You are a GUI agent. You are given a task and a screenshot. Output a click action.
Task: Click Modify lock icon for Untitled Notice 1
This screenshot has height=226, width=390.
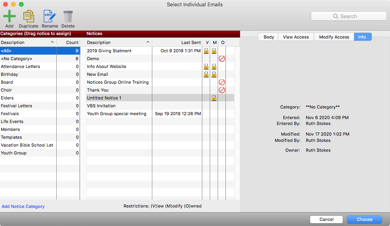(214, 98)
